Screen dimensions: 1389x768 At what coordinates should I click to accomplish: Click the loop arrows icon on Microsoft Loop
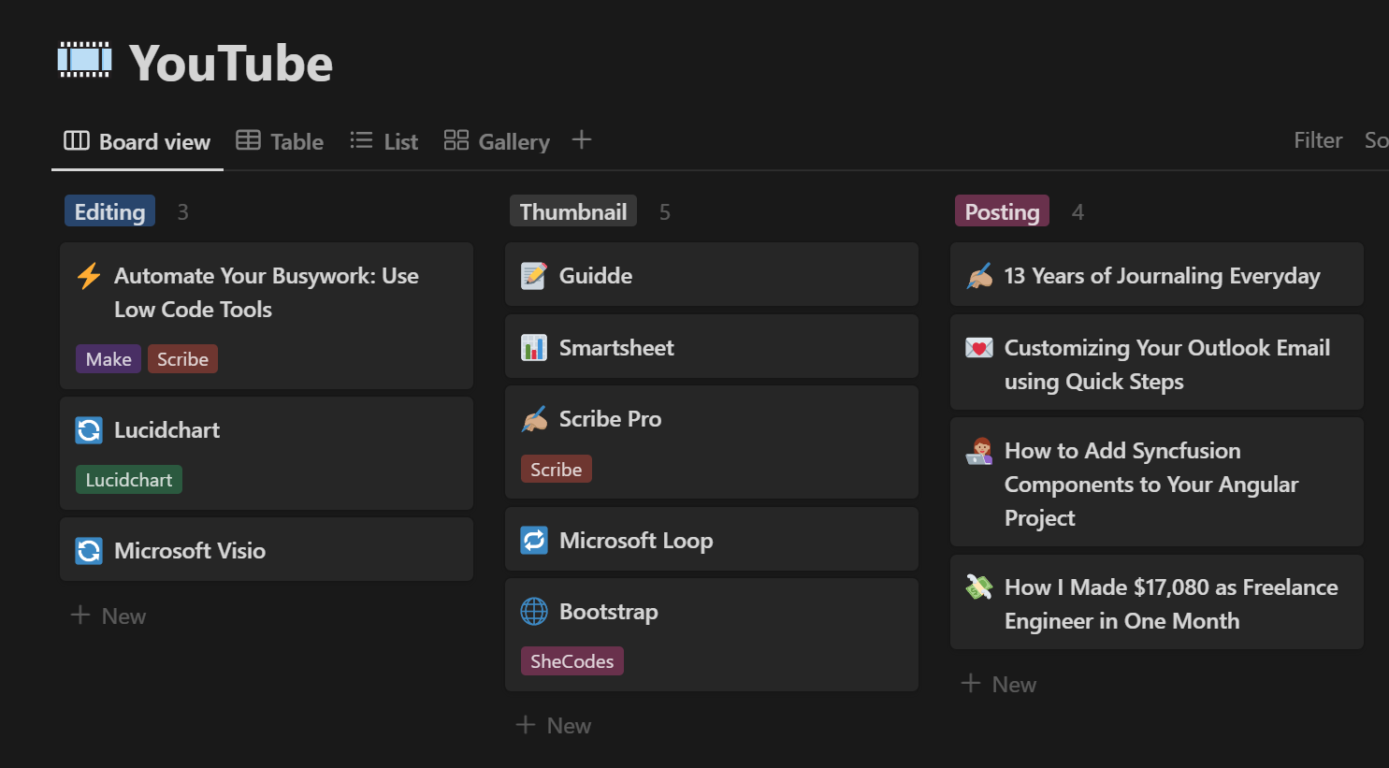click(x=534, y=541)
